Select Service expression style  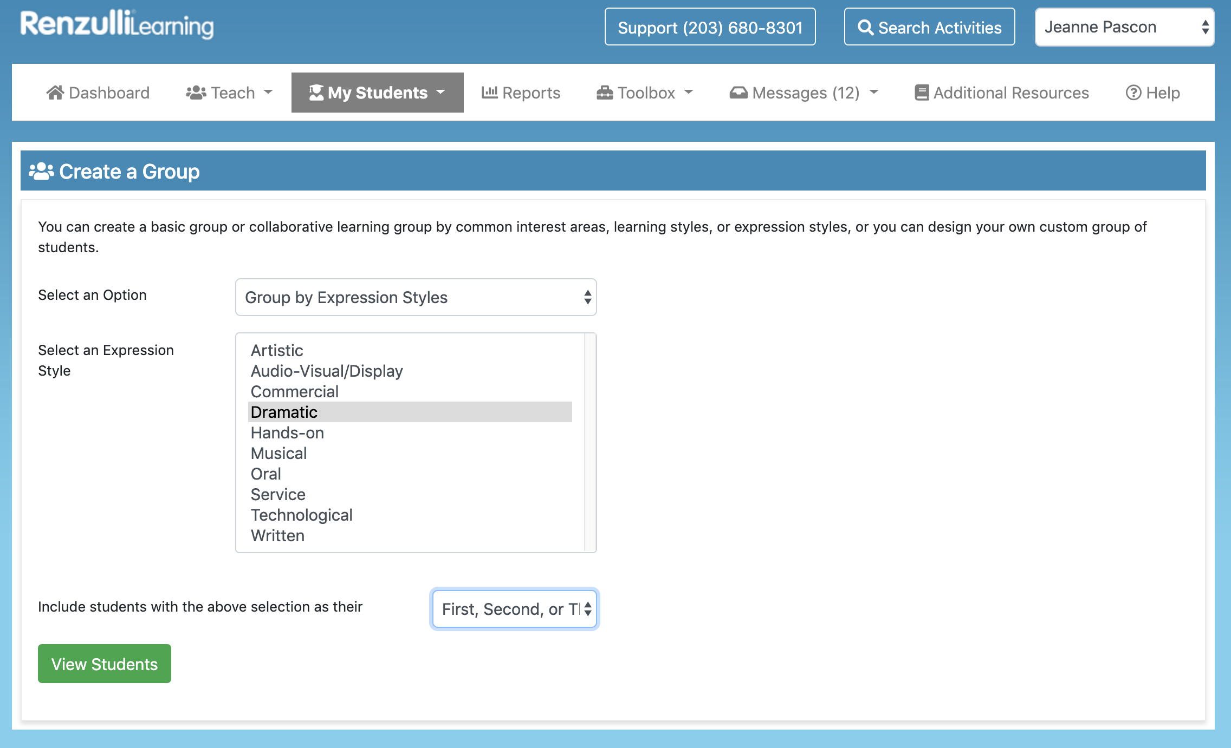click(x=410, y=494)
